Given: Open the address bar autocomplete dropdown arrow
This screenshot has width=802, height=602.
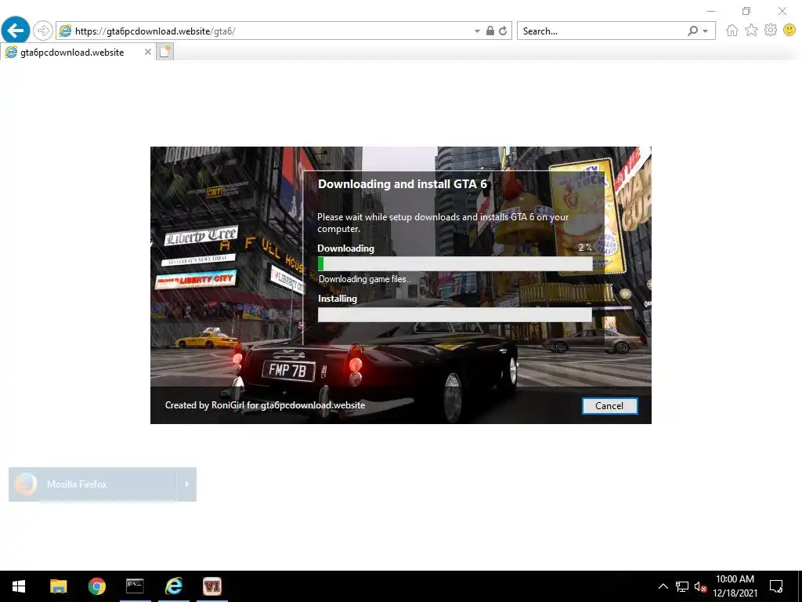Looking at the screenshot, I should pyautogui.click(x=477, y=31).
